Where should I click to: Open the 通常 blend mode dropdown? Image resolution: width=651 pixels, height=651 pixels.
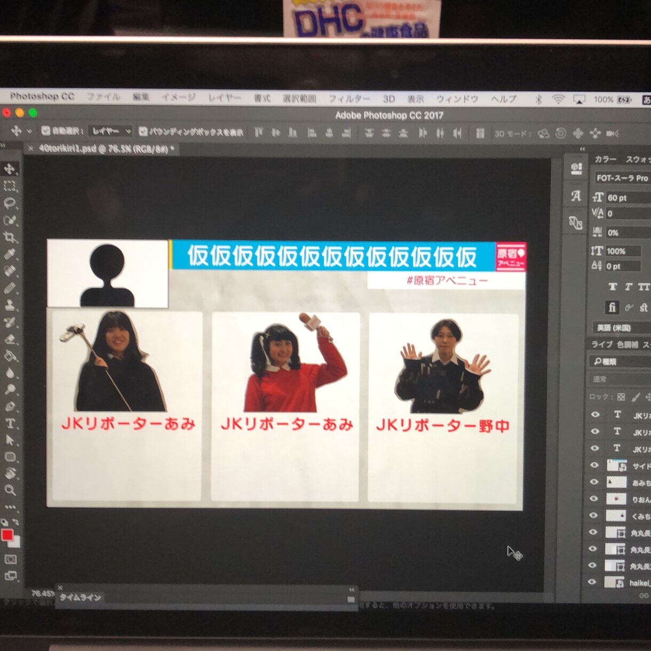click(620, 379)
